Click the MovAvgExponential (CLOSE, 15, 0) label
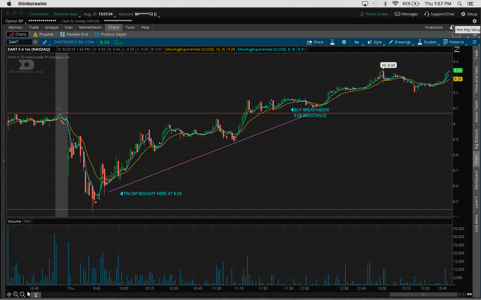The width and height of the screenshot is (481, 300). [195, 49]
